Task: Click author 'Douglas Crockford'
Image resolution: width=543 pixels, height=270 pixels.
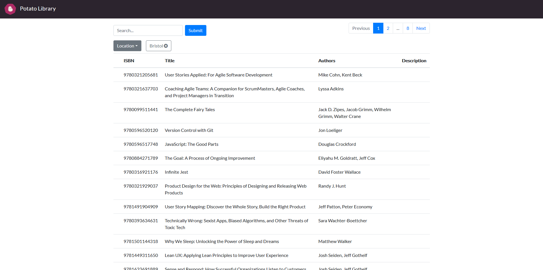Action: tap(337, 144)
